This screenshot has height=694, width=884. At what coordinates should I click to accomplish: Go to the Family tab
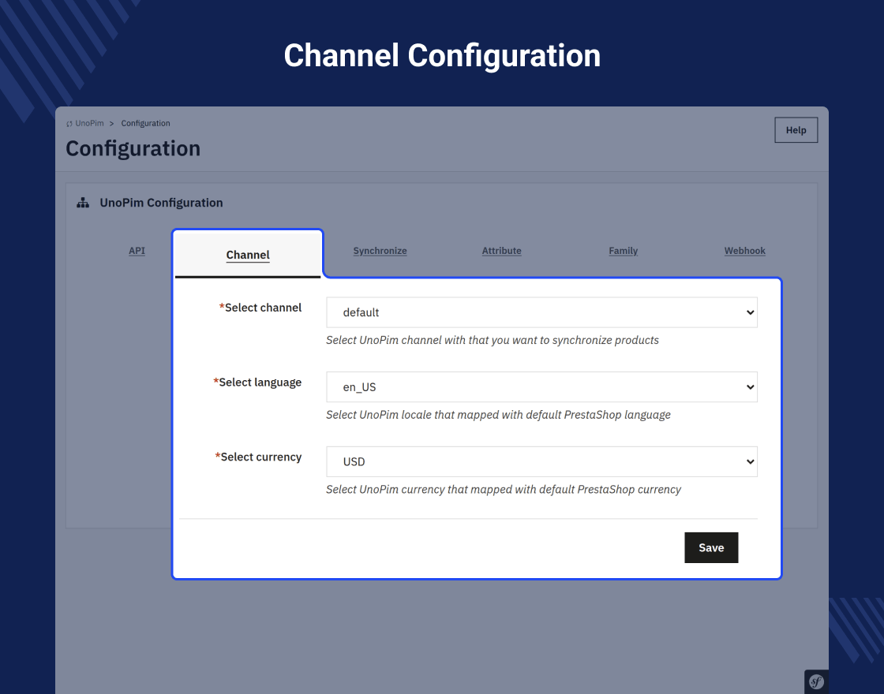pyautogui.click(x=623, y=251)
